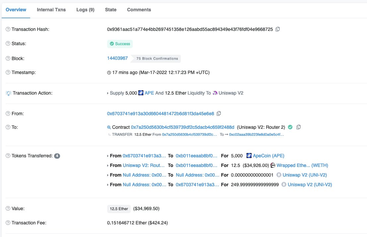Click Uniswap V2 link in Transaction Action
This screenshot has width=367, height=237.
pos(231,93)
